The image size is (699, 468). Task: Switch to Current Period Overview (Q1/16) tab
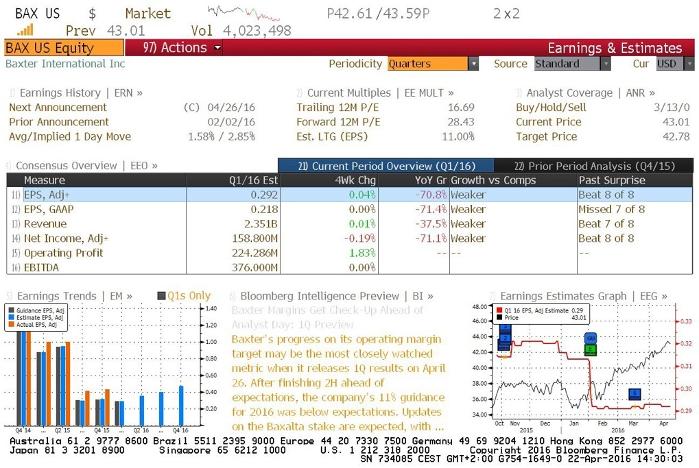point(386,166)
